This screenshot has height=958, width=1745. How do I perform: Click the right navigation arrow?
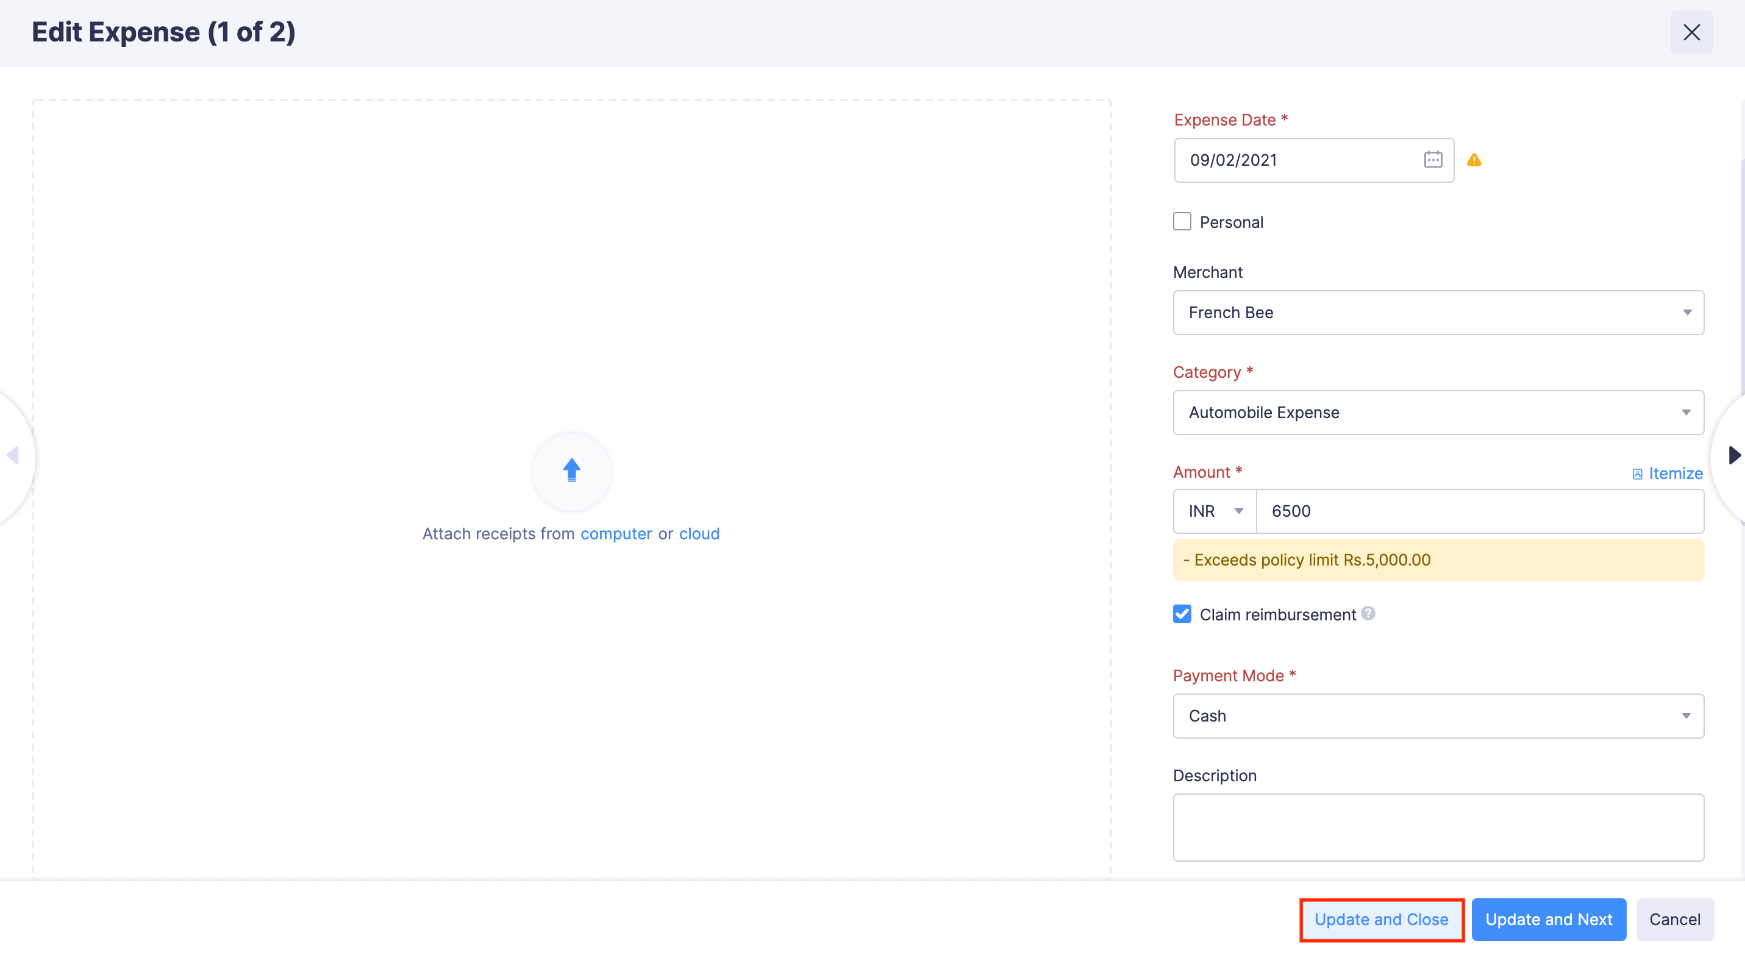[1734, 456]
